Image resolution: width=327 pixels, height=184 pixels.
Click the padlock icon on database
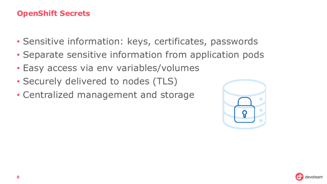click(244, 110)
